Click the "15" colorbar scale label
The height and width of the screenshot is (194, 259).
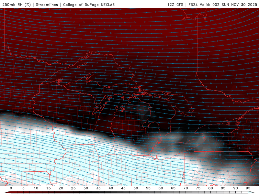[48, 188]
